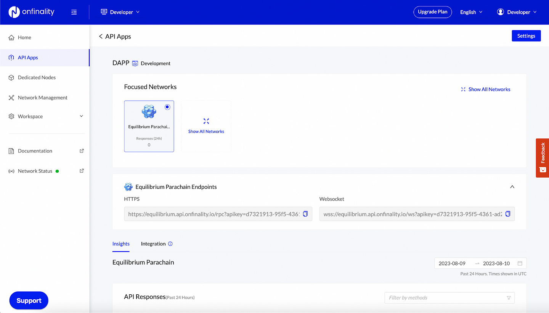This screenshot has height=313, width=549.
Task: Click 'Past 24 Hours. Times shown in UTC'
Action: (493, 274)
